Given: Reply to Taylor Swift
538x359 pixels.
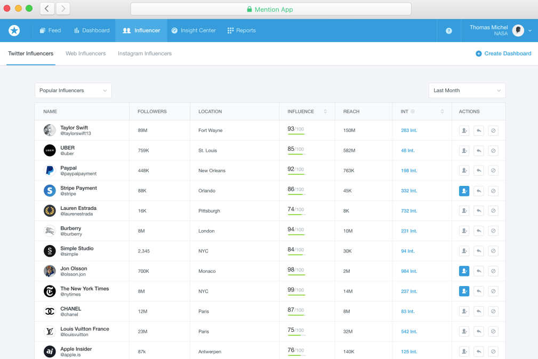Looking at the screenshot, I should (x=479, y=130).
